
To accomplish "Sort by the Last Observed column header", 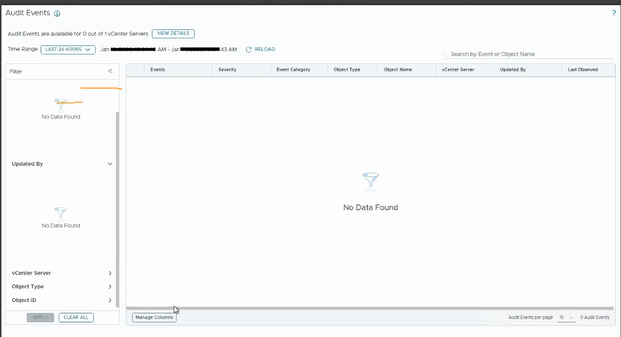I will pyautogui.click(x=583, y=70).
